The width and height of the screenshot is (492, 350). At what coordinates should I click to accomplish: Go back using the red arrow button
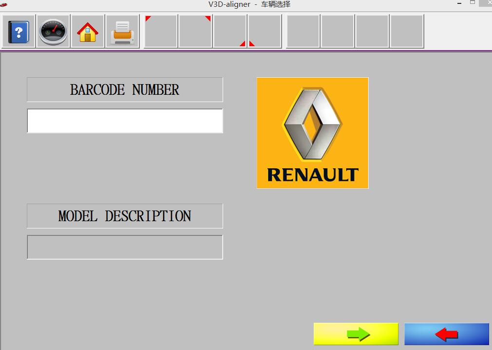pos(446,334)
